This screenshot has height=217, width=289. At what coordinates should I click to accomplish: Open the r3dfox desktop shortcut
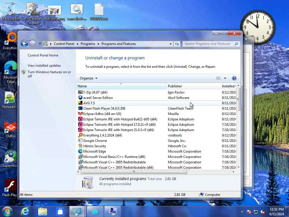(10, 129)
